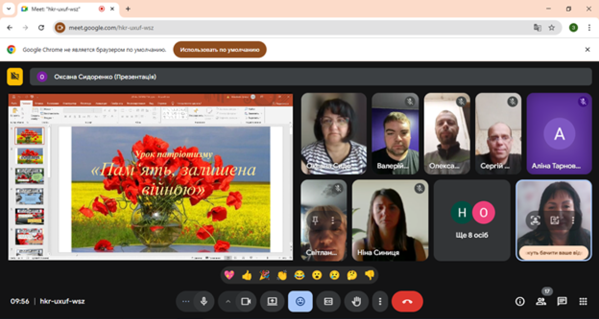Open the meeting details info icon

tap(520, 301)
